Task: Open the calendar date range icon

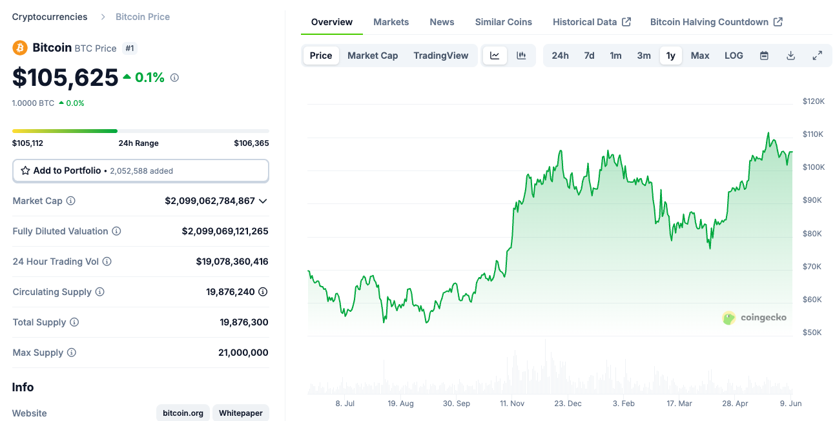Action: click(764, 56)
